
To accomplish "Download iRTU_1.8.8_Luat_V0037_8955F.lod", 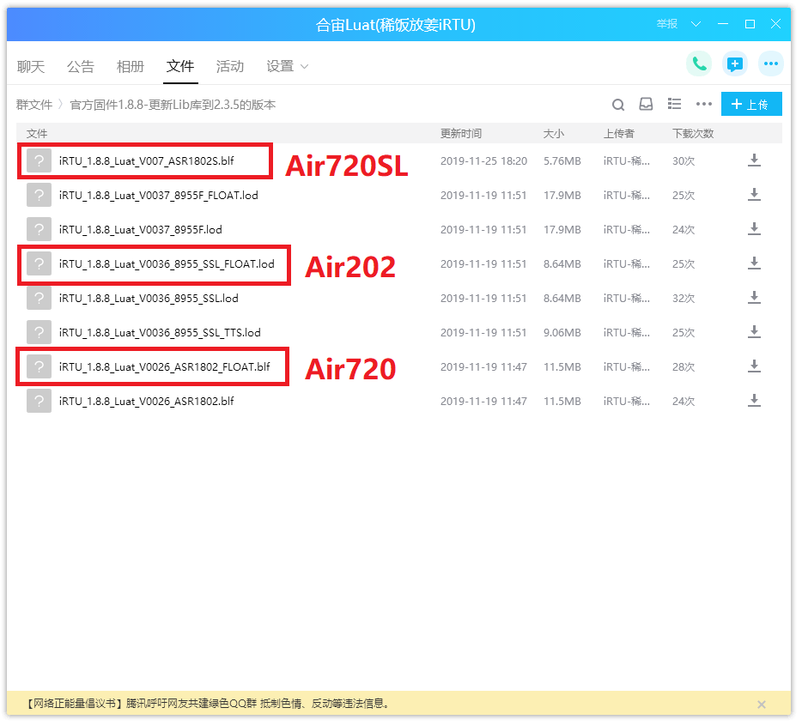I will pyautogui.click(x=754, y=229).
